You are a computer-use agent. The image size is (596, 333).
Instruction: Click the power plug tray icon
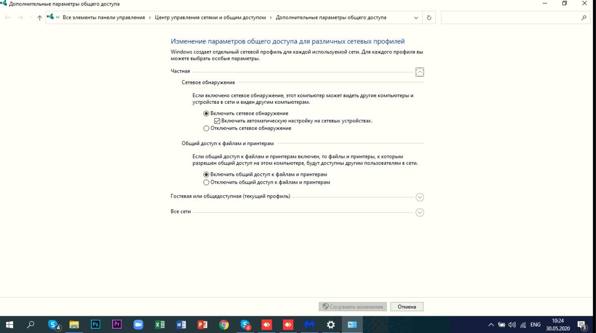tap(501, 325)
